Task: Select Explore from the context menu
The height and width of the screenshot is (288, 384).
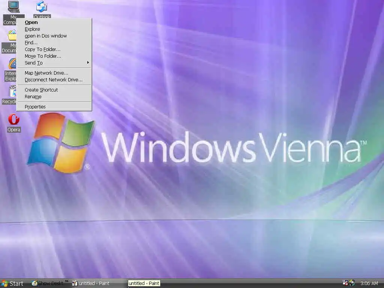Action: (x=54, y=29)
